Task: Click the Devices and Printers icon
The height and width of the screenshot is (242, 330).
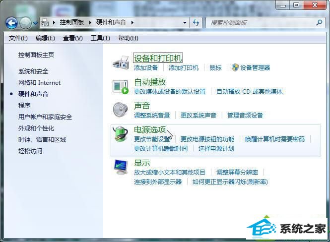Action: (x=121, y=62)
